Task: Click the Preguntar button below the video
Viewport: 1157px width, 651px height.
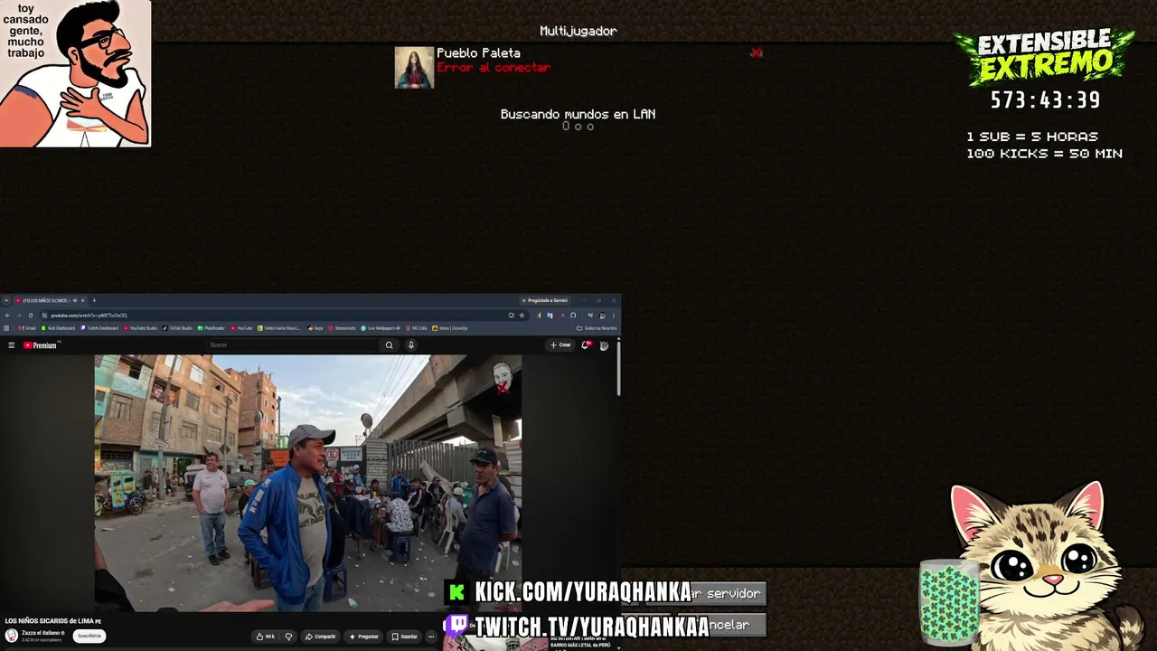Action: coord(364,637)
